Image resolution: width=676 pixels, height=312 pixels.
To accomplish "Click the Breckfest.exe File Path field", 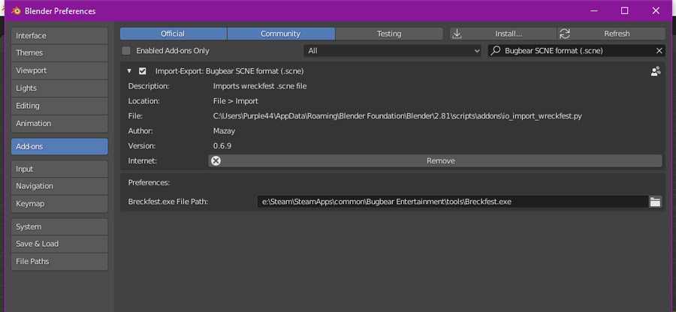I will 453,202.
